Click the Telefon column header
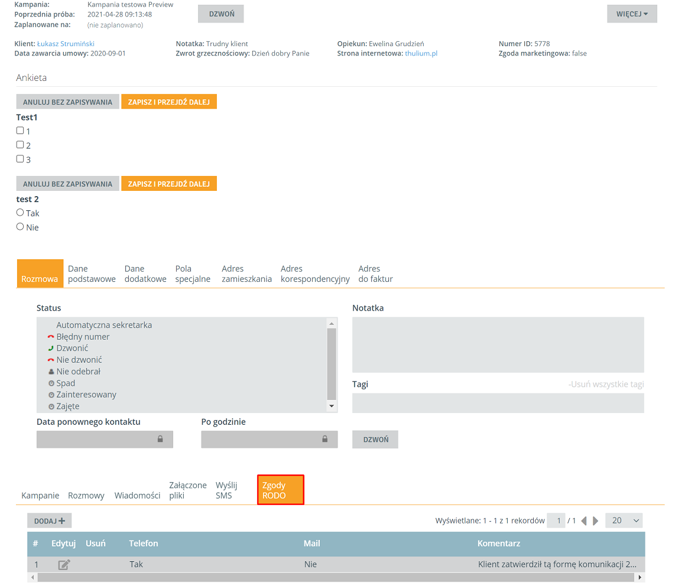This screenshot has height=586, width=675. click(144, 543)
